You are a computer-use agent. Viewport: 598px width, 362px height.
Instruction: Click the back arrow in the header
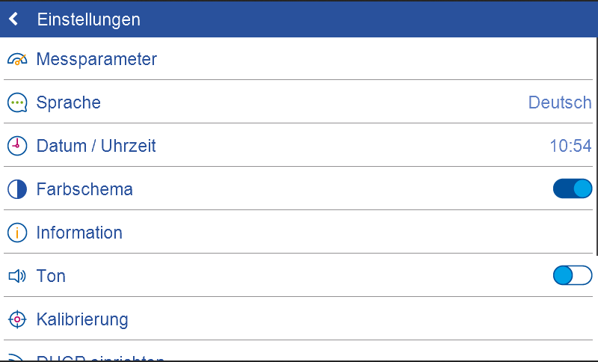point(13,19)
